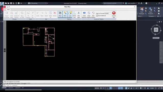Toggle Point Visibility in Viewing group
Image resolution: width=163 pixels, height=92 pixels.
(60, 15)
